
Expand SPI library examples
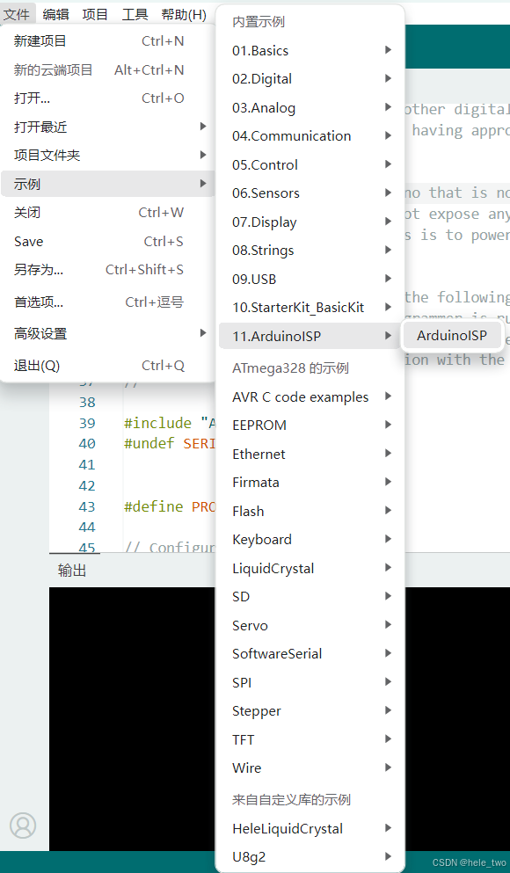tap(310, 682)
